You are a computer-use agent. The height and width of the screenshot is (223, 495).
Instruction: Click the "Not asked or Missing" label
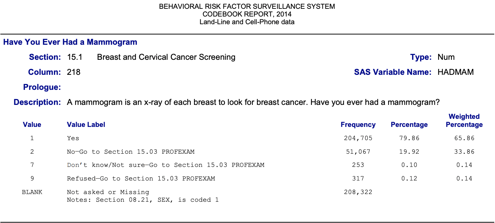pyautogui.click(x=108, y=192)
